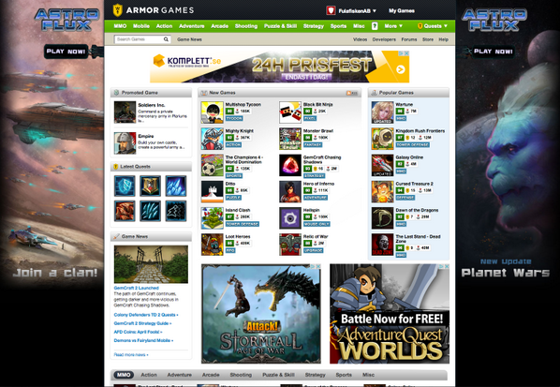Open Wartune popular game icon

point(382,112)
